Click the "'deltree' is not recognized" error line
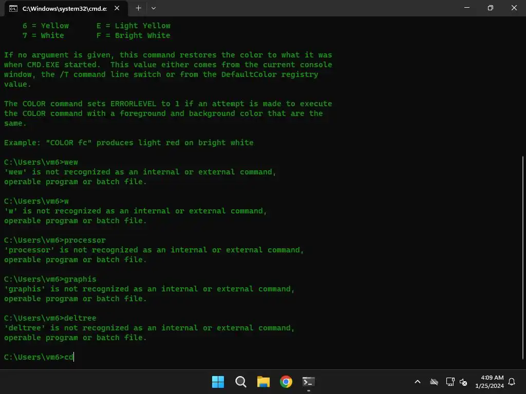Viewport: 526px width, 394px height. [149, 328]
